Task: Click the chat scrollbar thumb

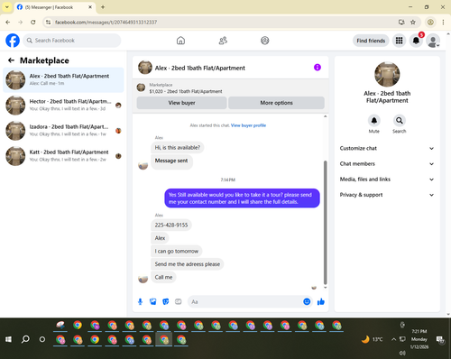Action: point(325,223)
